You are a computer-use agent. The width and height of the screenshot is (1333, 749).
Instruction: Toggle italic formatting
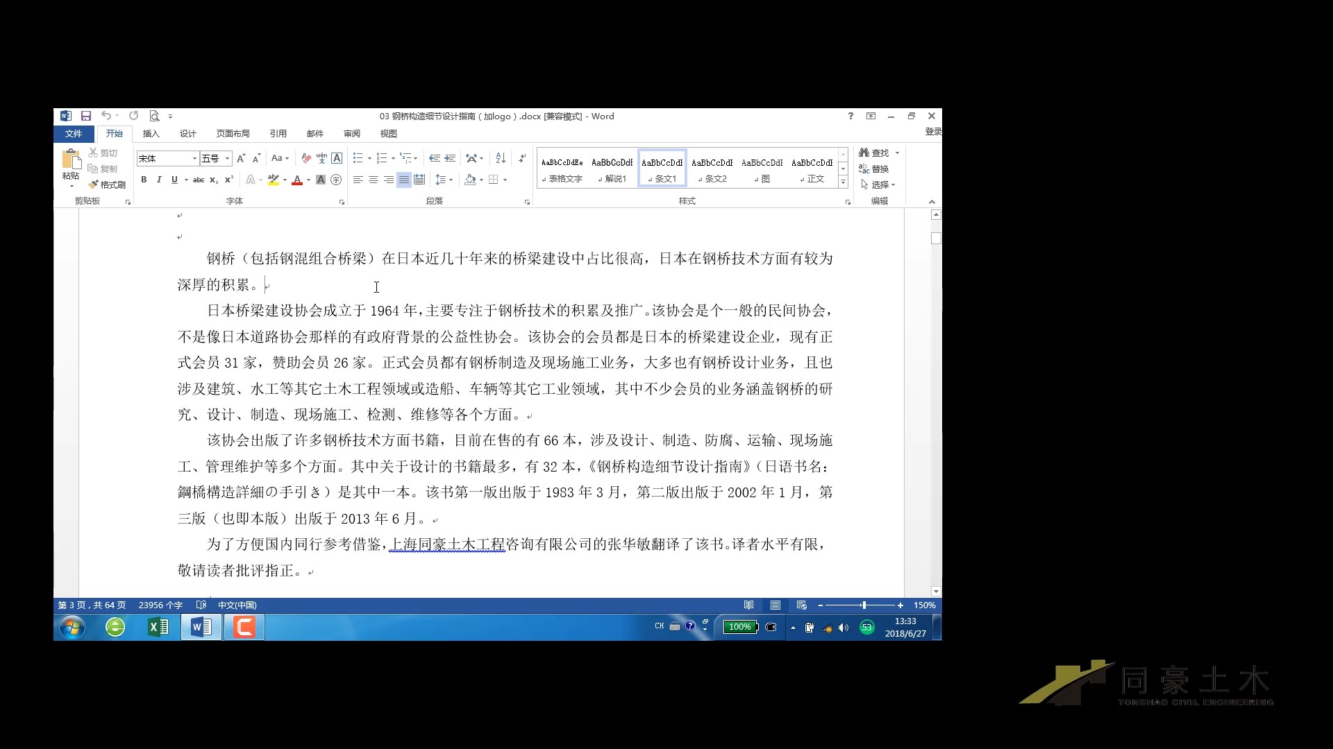[x=158, y=180]
